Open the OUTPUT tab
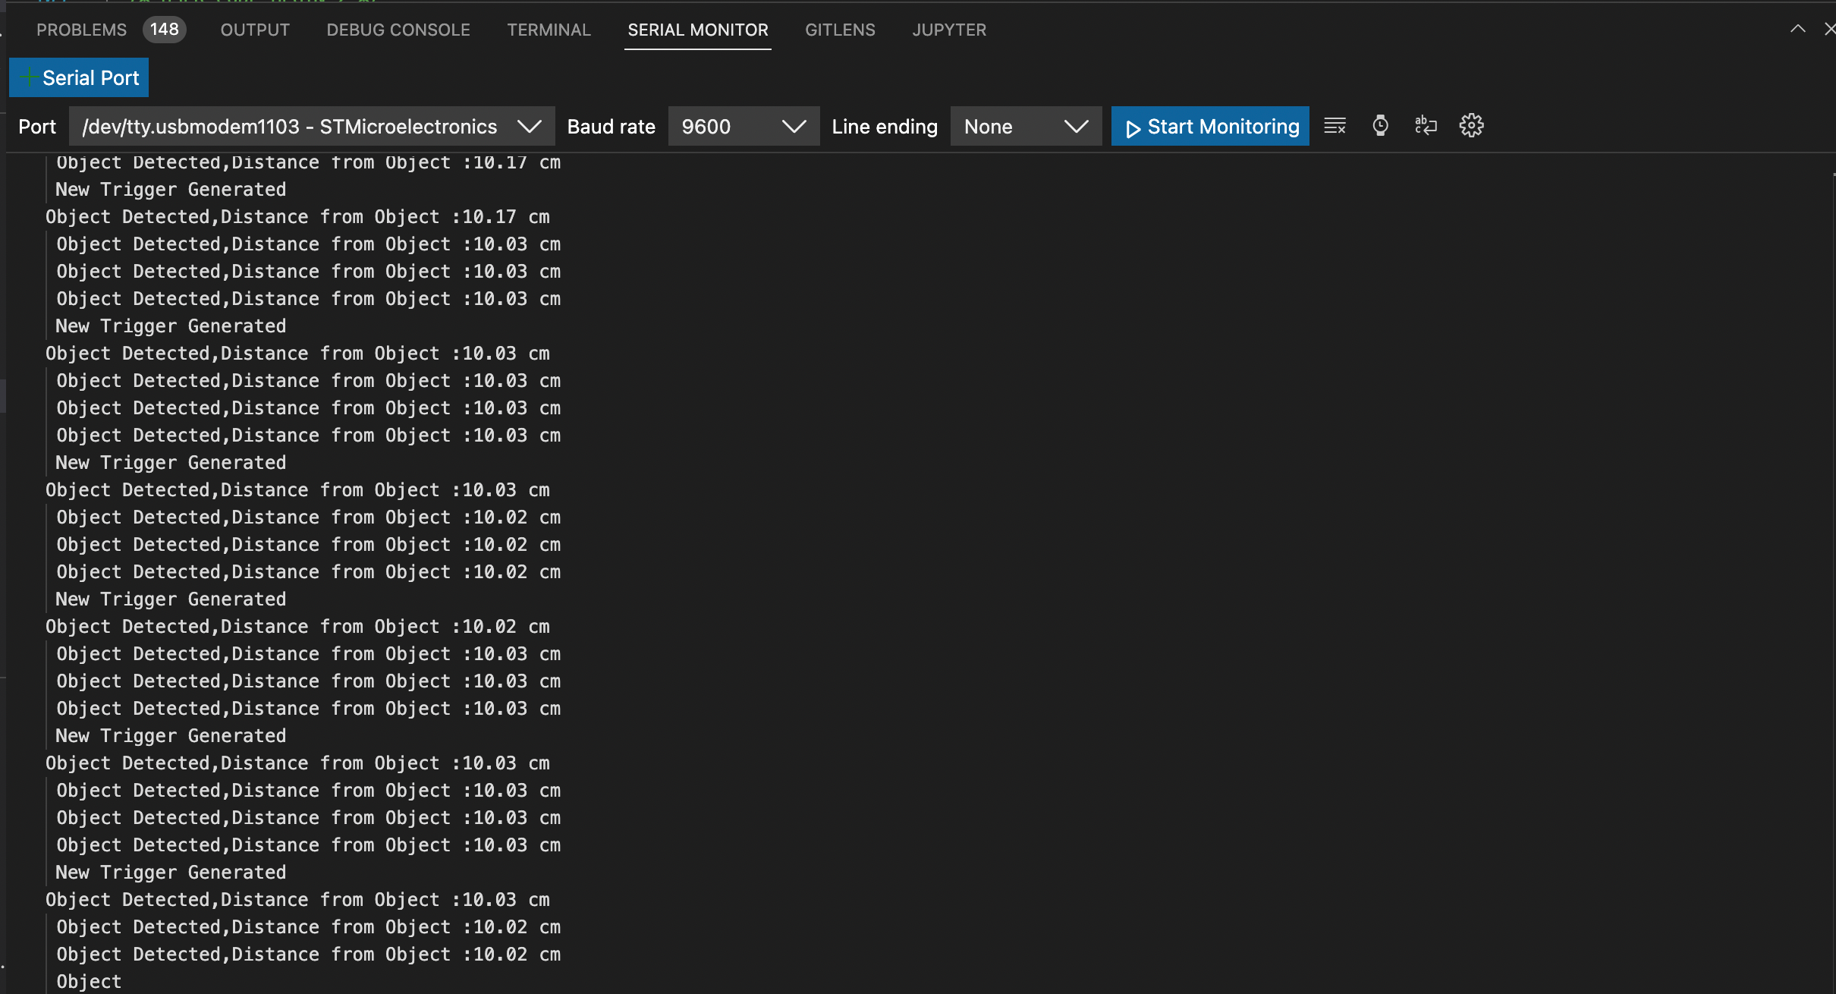1836x994 pixels. (254, 30)
